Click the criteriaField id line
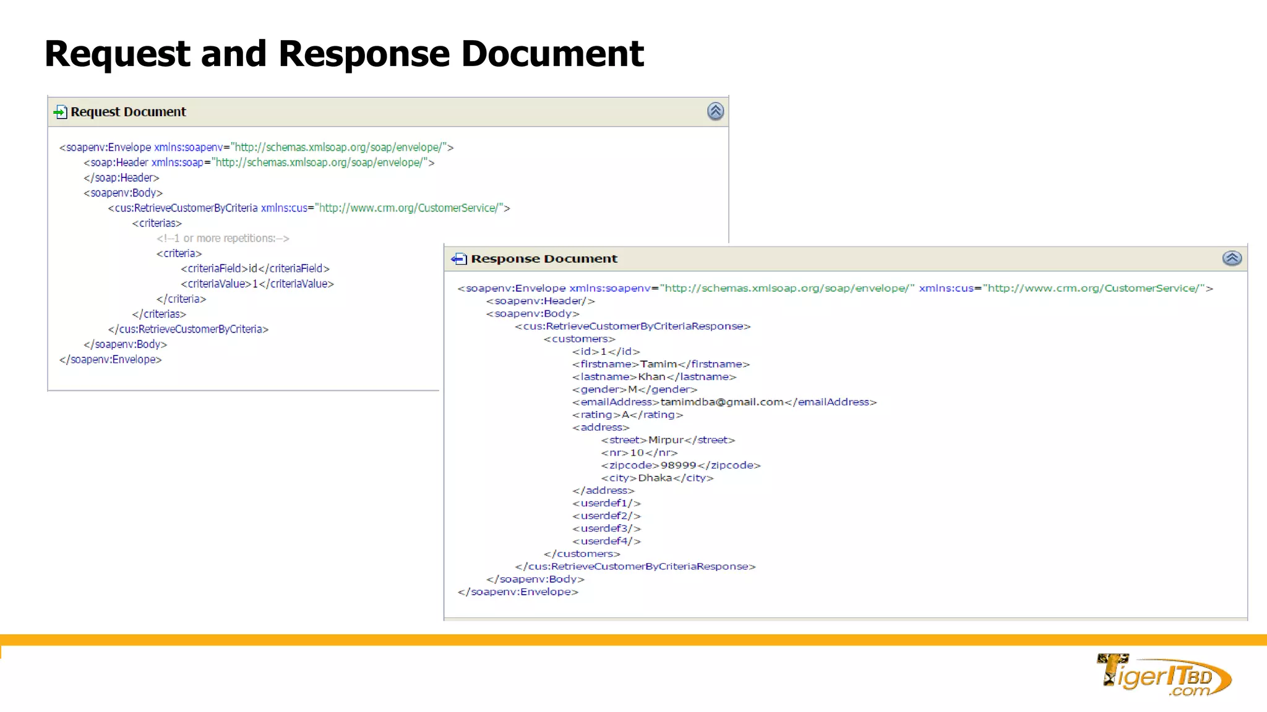This screenshot has width=1267, height=712. point(255,269)
